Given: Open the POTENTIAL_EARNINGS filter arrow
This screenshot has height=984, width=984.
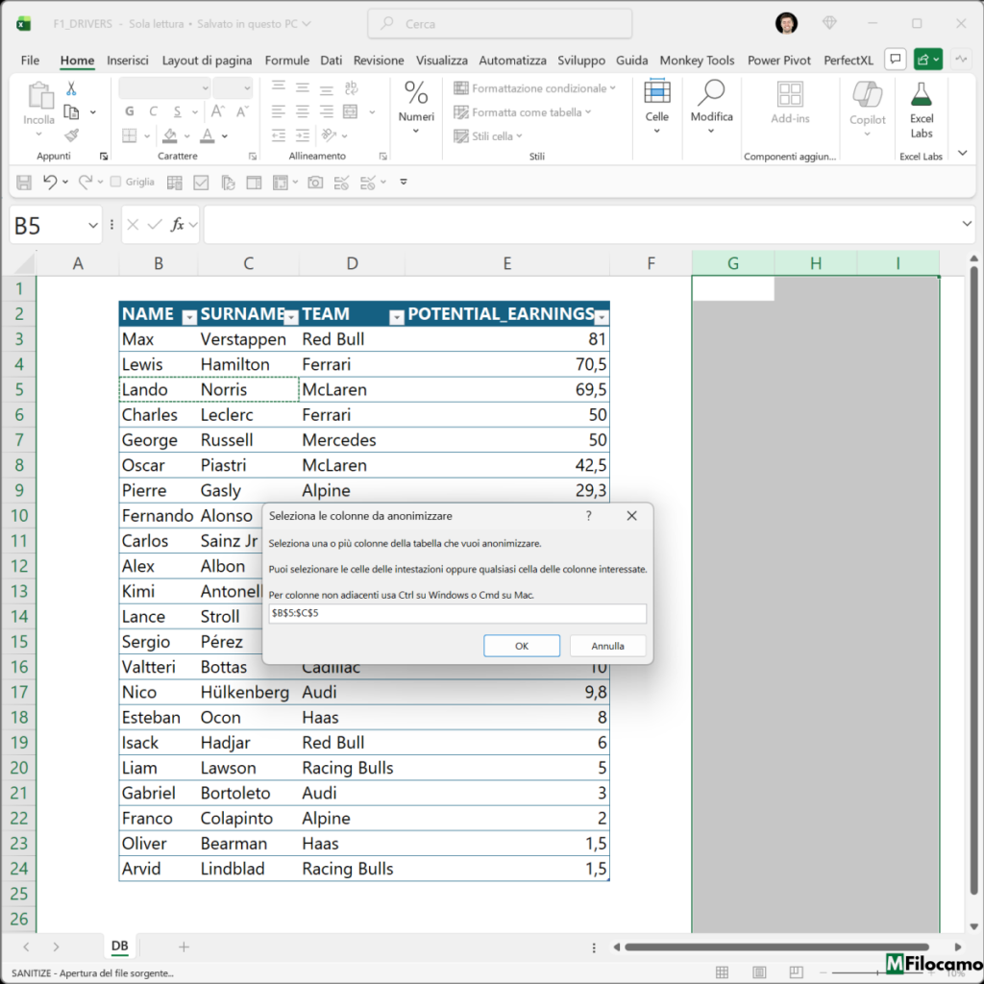Looking at the screenshot, I should [602, 317].
